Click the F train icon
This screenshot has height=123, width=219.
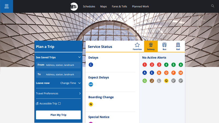[x=173, y=73]
